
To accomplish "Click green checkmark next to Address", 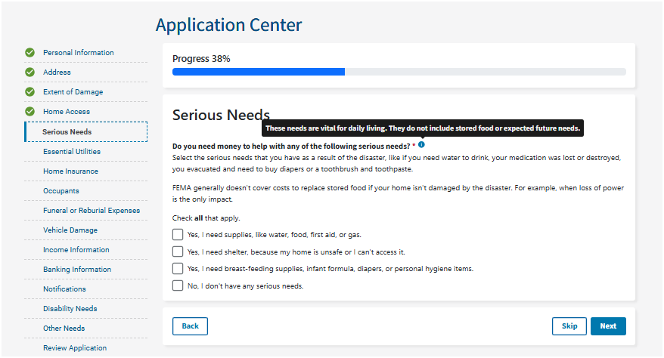I will [29, 73].
